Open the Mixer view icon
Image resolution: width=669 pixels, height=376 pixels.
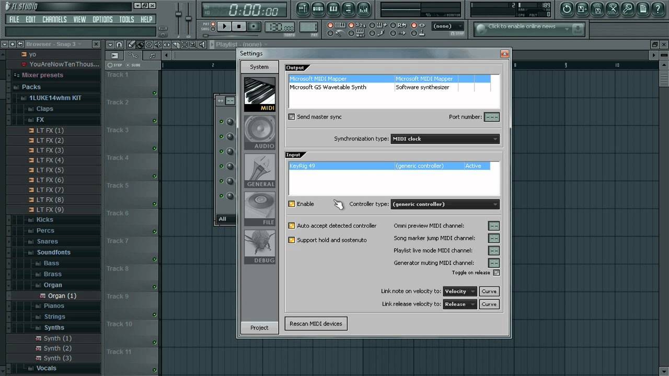point(363,9)
